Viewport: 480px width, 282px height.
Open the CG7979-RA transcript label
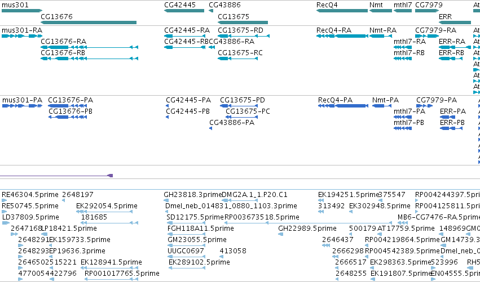(x=435, y=30)
